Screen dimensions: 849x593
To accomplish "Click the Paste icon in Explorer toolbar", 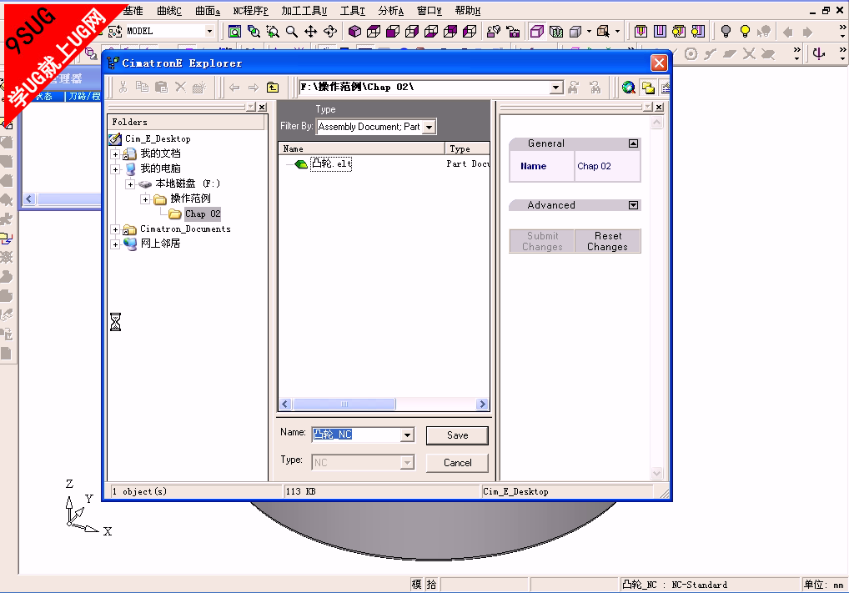I will [x=161, y=88].
